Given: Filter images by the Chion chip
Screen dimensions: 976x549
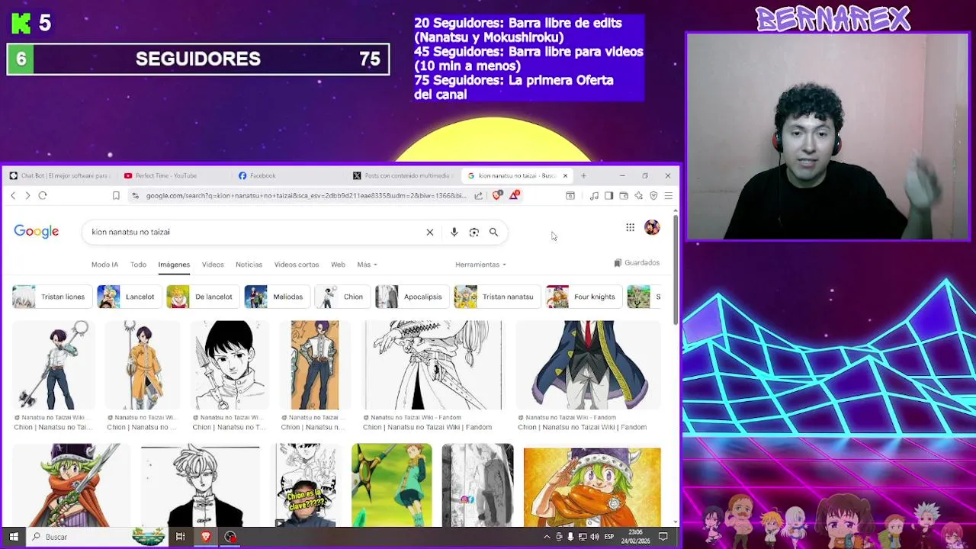Looking at the screenshot, I should coord(342,297).
